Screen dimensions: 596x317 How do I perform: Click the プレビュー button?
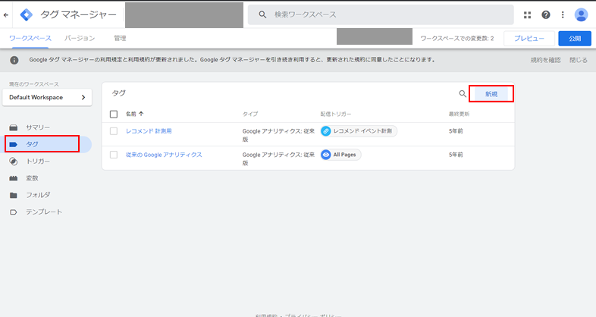pyautogui.click(x=529, y=39)
